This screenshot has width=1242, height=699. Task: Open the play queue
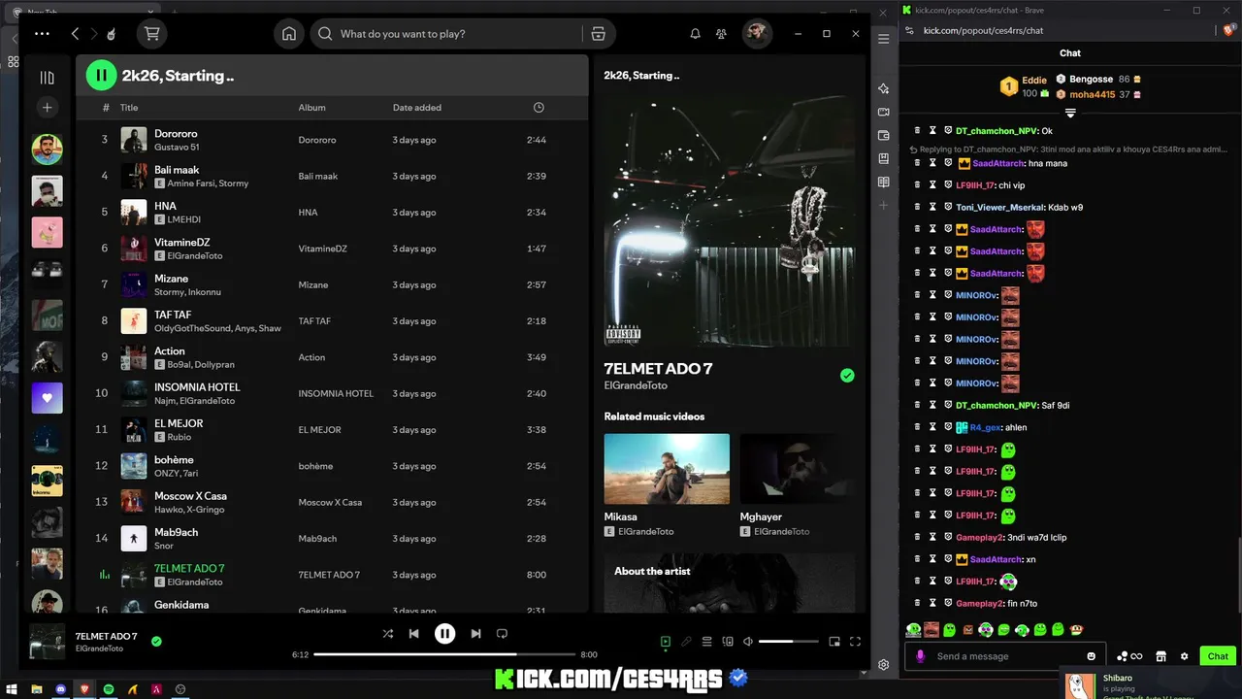tap(706, 642)
